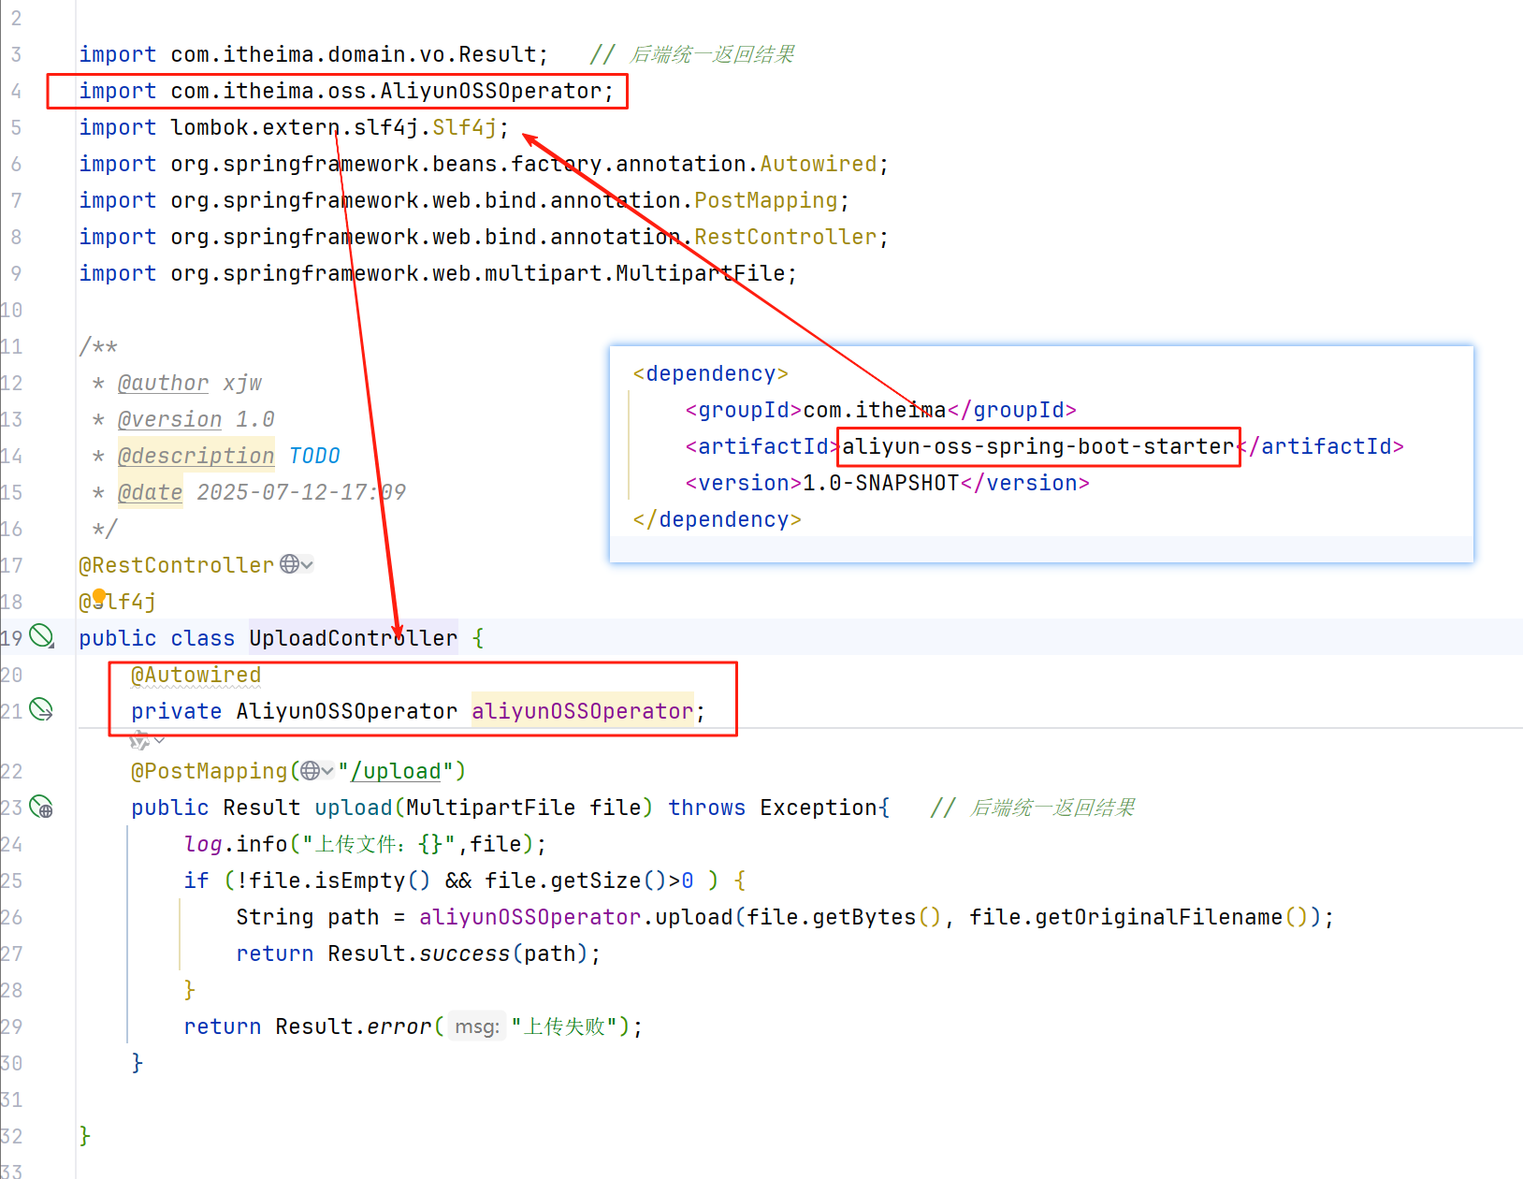1523x1179 pixels.
Task: Click "1.0-SNAPSHOT" version value in the dependency snippet
Action: 880,483
